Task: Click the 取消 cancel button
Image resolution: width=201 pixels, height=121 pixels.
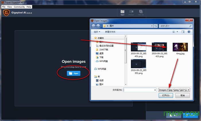Action: tap(182, 95)
